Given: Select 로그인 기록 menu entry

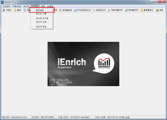Looking at the screenshot, I should point(42,14).
